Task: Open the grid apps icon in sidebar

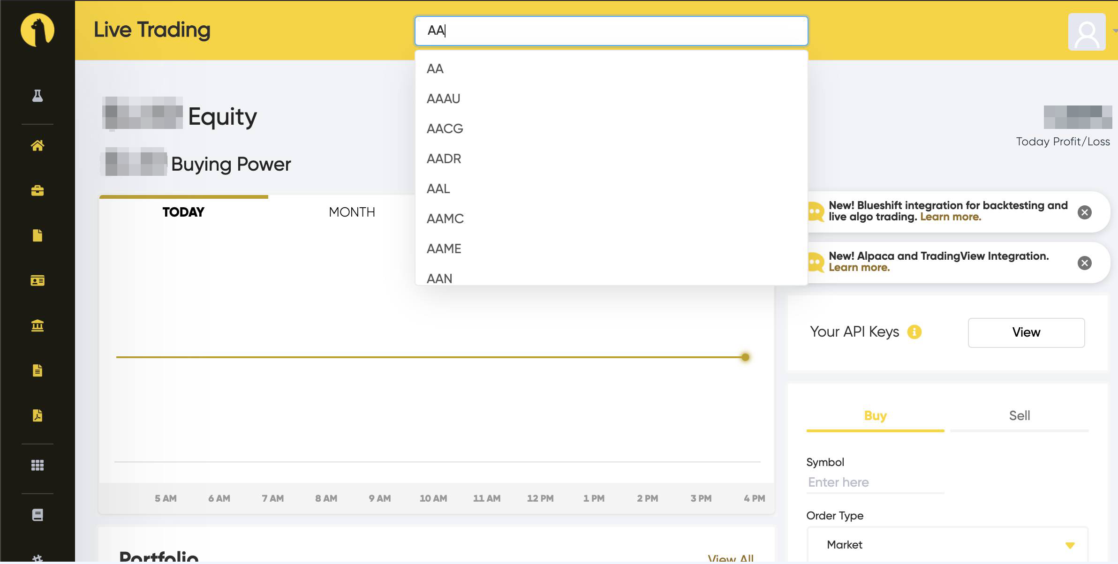Action: pos(38,465)
